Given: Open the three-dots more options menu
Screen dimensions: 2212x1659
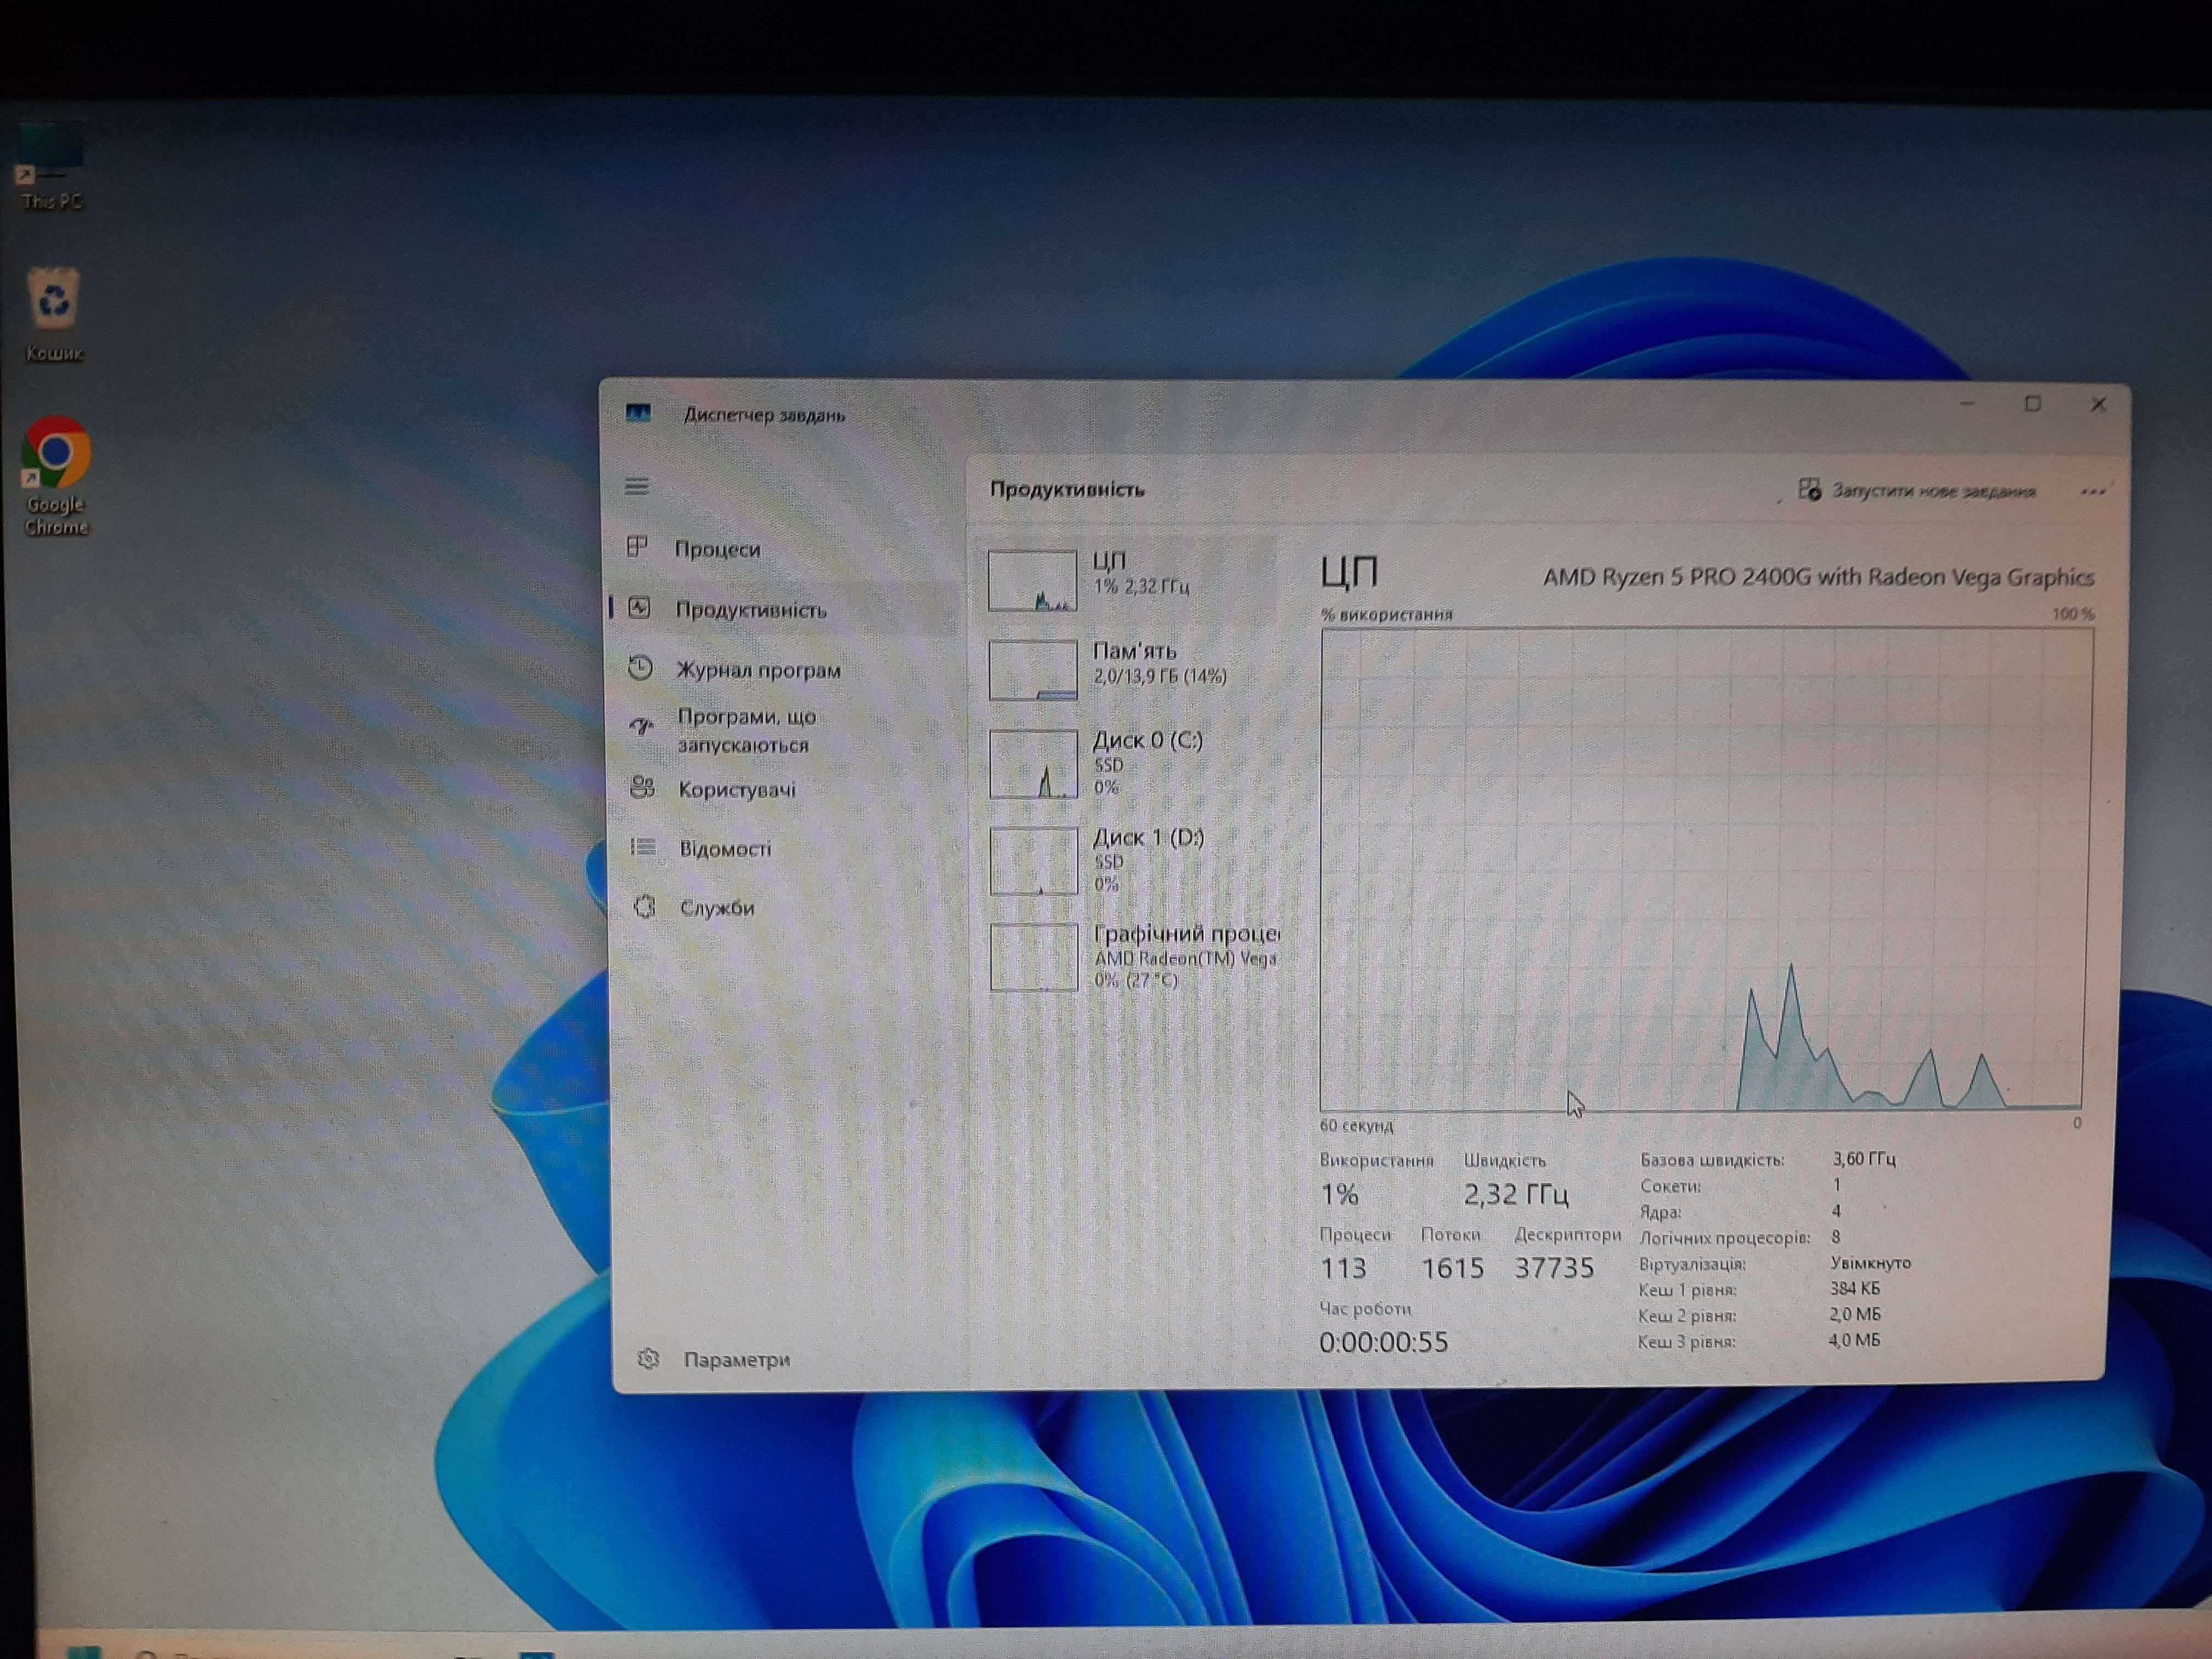Looking at the screenshot, I should tap(2093, 491).
